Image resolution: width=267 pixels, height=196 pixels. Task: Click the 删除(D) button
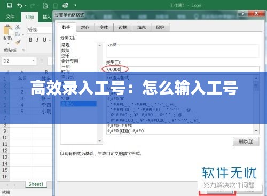click(246, 142)
